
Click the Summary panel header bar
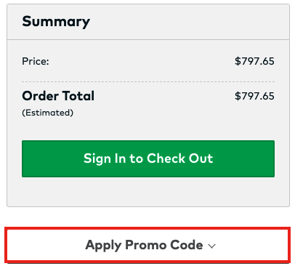click(x=148, y=22)
